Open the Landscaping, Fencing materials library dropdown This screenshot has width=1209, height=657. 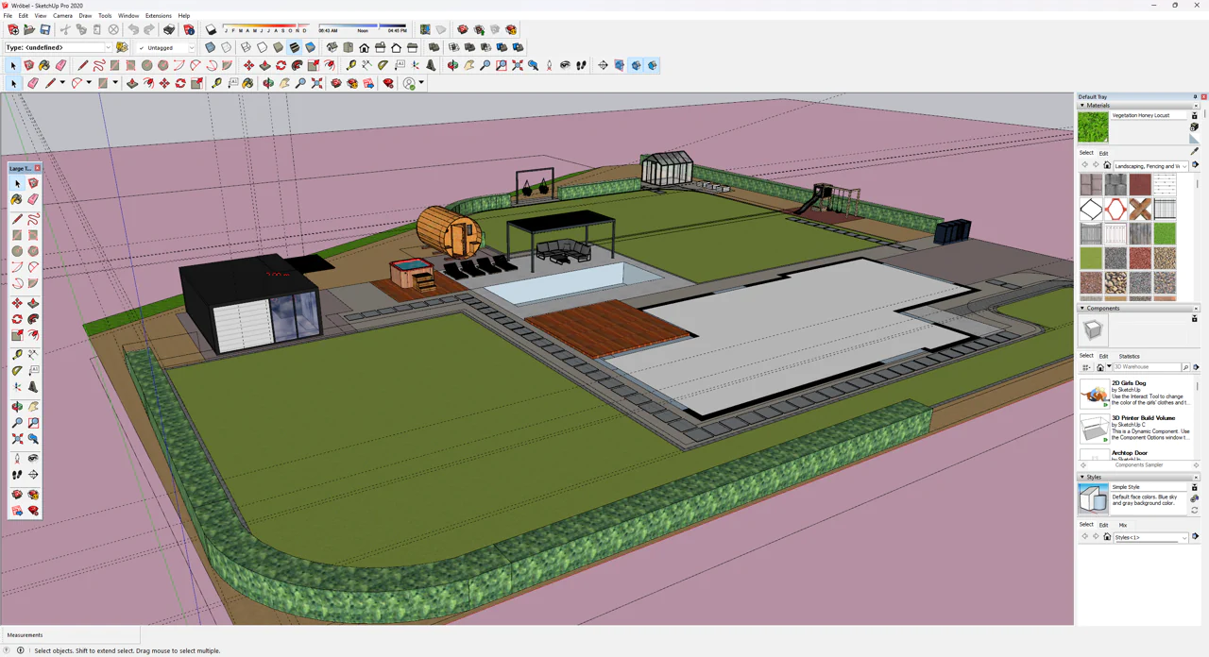(1183, 166)
